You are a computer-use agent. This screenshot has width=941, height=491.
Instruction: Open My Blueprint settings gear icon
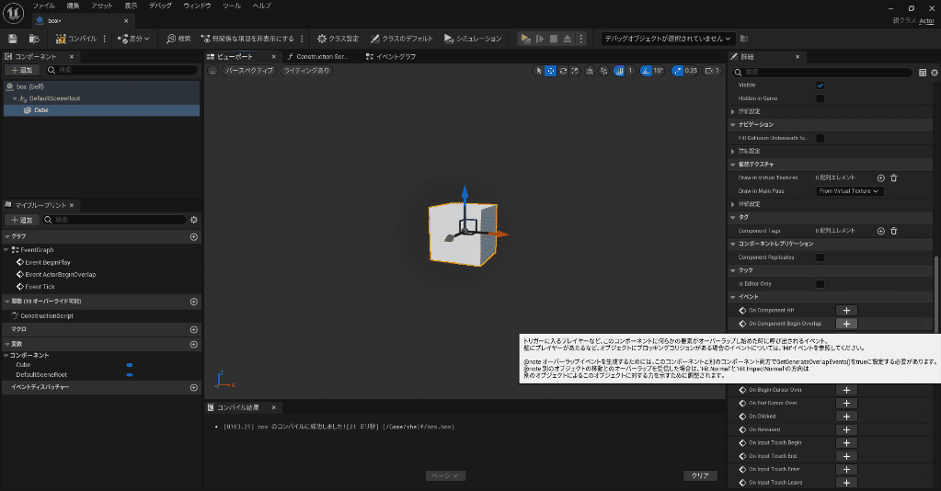point(194,220)
